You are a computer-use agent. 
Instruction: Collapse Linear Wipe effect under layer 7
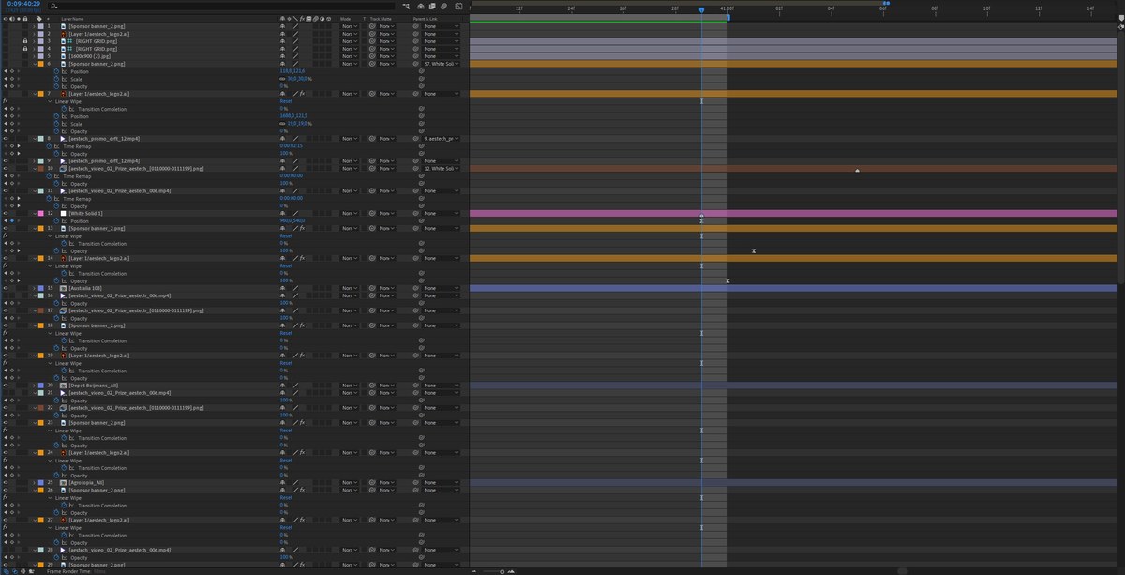tap(50, 101)
